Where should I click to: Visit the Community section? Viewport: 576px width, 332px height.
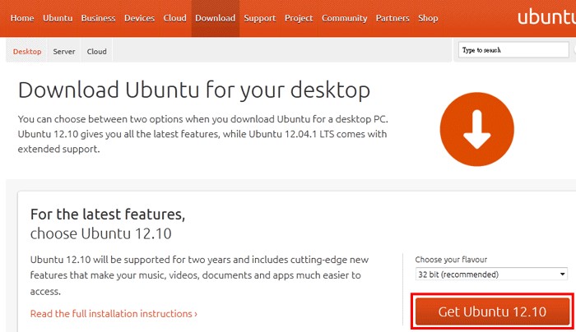[x=344, y=18]
